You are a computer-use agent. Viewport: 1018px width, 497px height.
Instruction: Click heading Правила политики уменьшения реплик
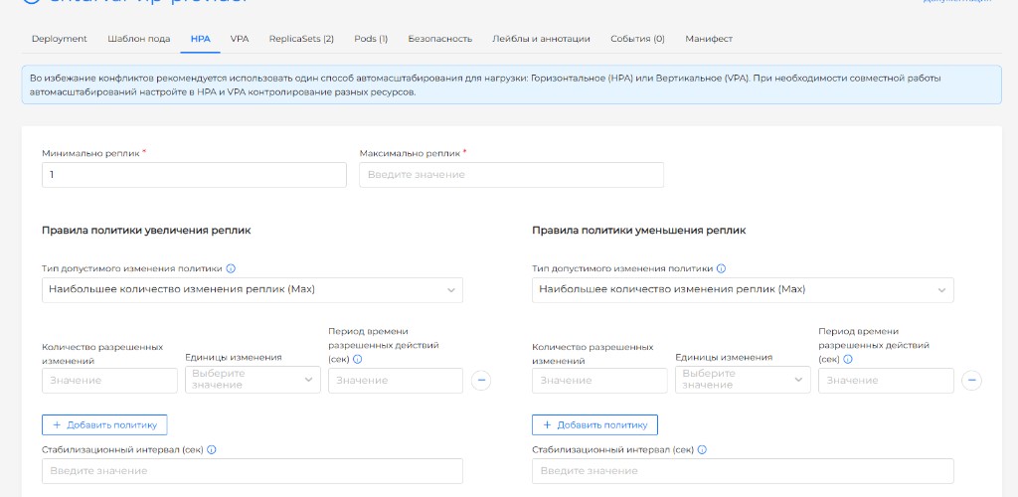point(639,231)
